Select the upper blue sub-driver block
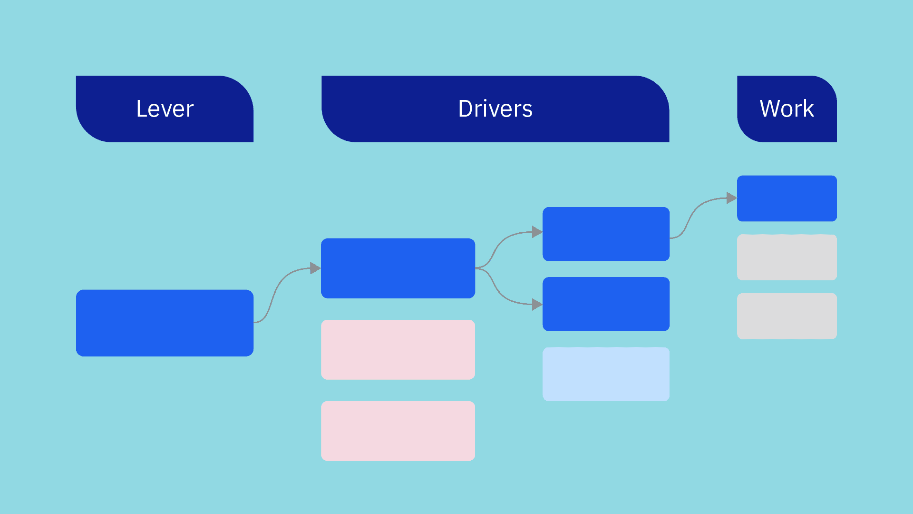913x514 pixels. pyautogui.click(x=605, y=234)
